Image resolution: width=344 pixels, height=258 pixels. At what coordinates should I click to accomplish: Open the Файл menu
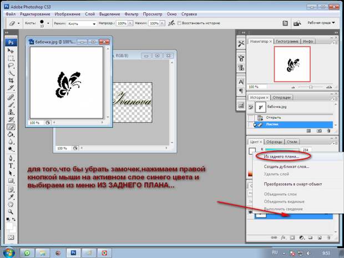pos(11,14)
